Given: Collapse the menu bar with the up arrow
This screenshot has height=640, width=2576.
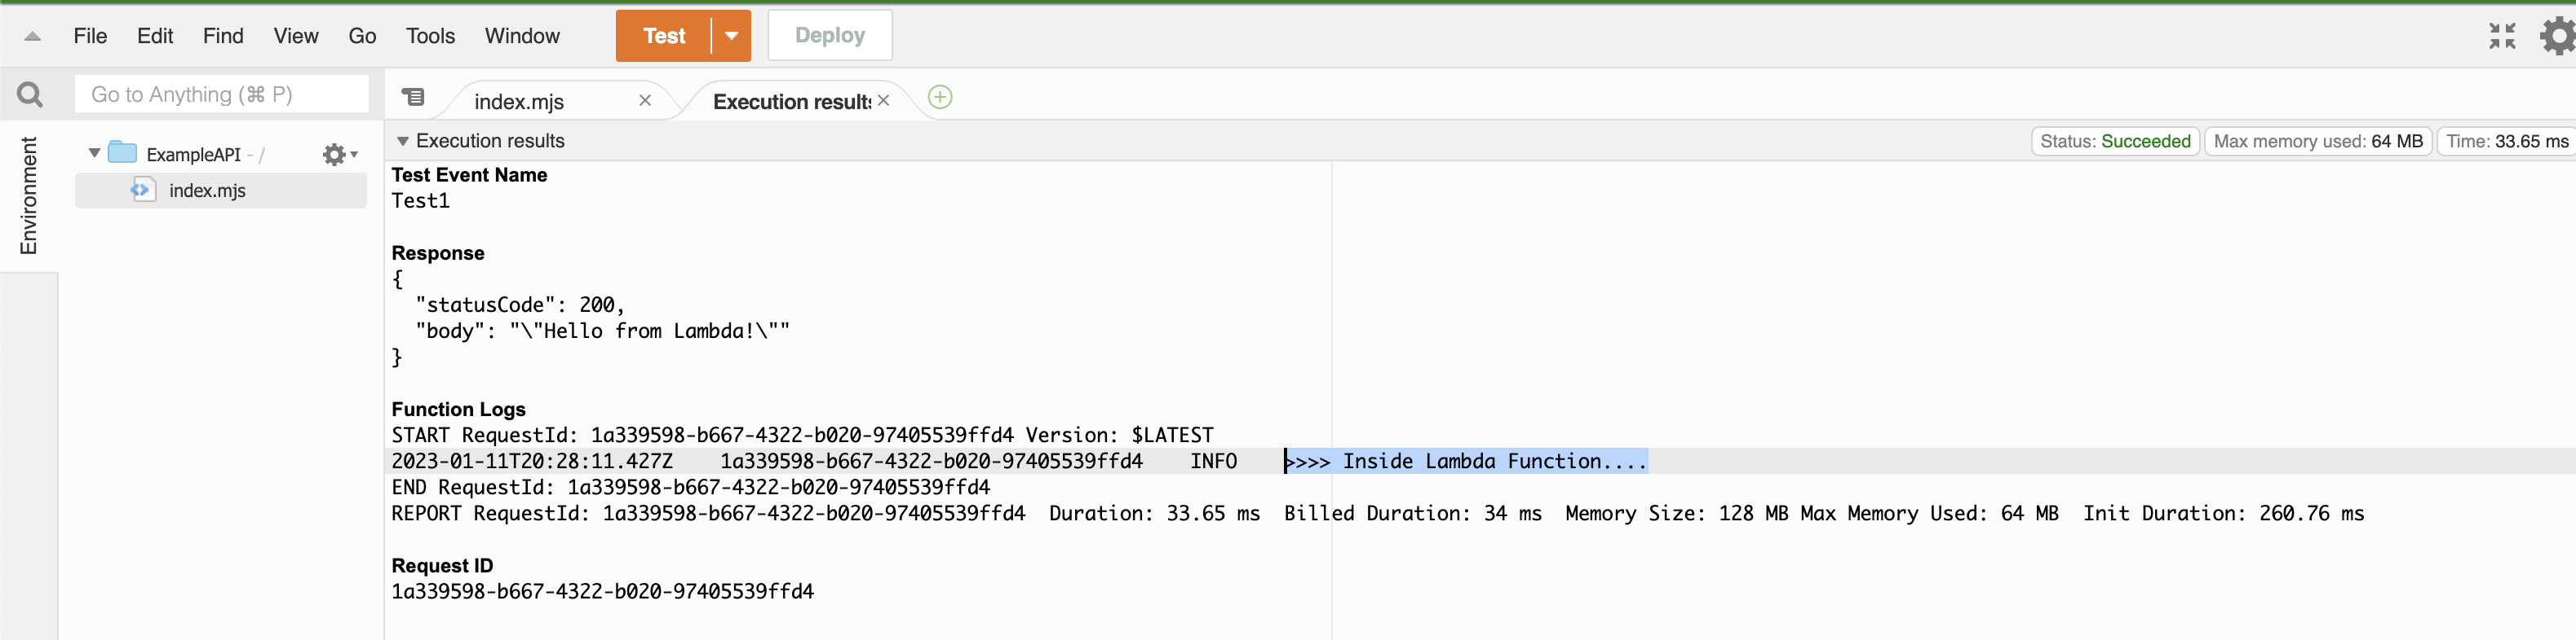Looking at the screenshot, I should (x=32, y=36).
